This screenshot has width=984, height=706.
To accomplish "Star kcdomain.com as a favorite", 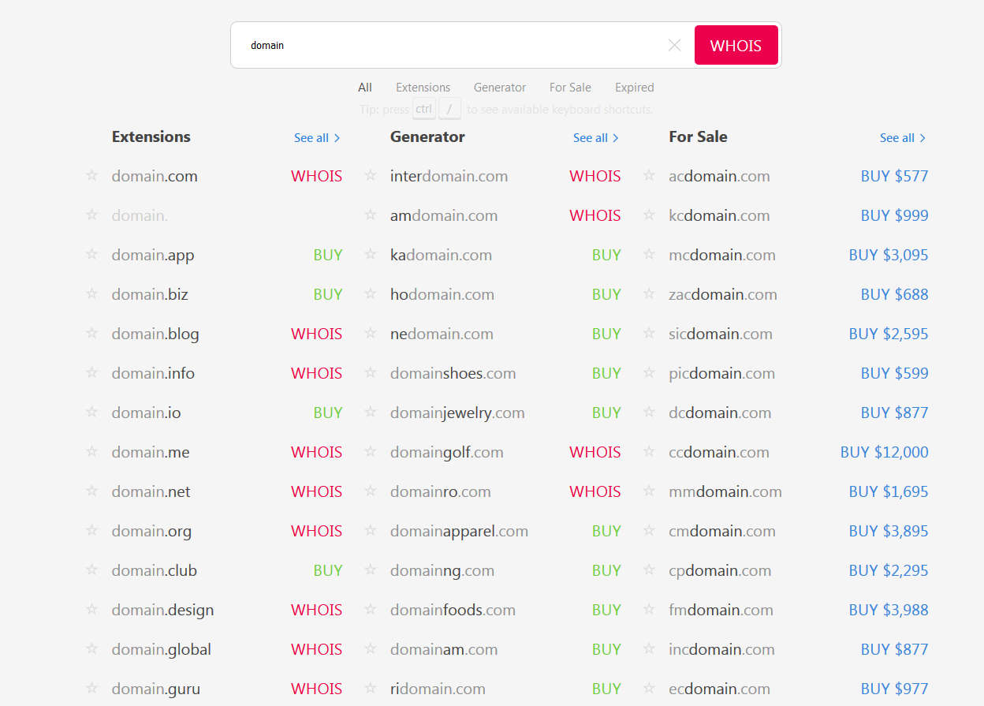I will point(649,215).
